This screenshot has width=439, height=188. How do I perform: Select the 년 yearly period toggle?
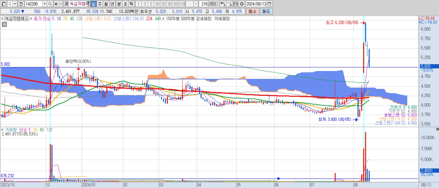pos(112,4)
